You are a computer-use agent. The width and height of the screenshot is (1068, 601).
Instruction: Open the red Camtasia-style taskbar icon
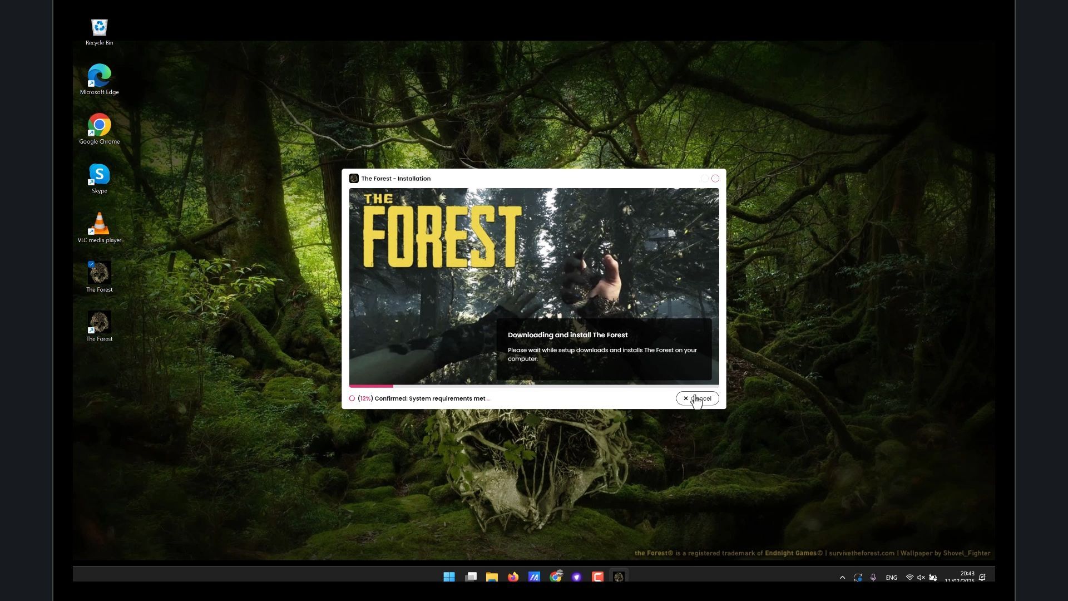(x=598, y=577)
